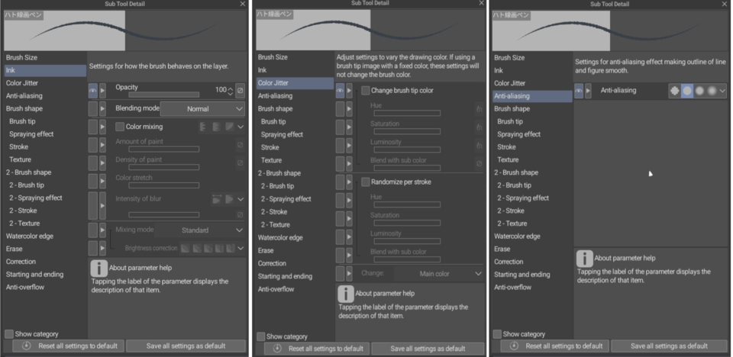
Task: Expand the arrow beside Anti-aliasing setting
Action: [589, 91]
